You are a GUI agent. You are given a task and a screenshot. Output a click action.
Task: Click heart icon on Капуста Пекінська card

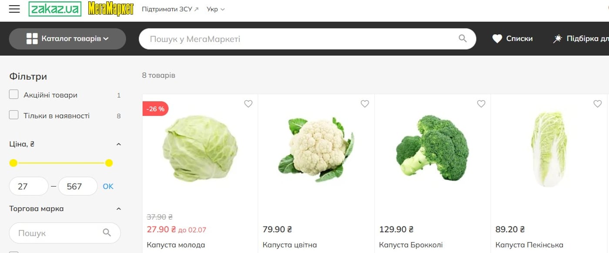click(x=598, y=104)
